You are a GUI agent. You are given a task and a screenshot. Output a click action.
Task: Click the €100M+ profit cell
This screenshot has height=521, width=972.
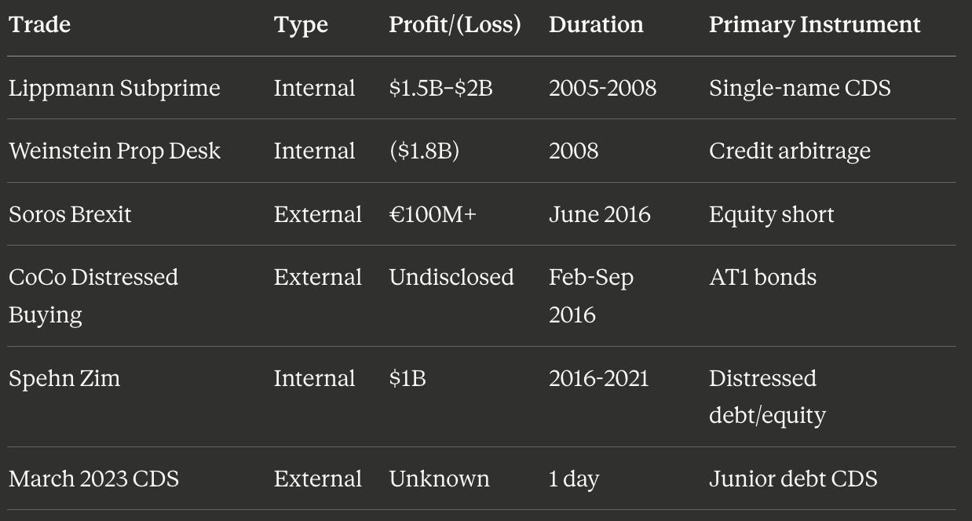point(433,214)
